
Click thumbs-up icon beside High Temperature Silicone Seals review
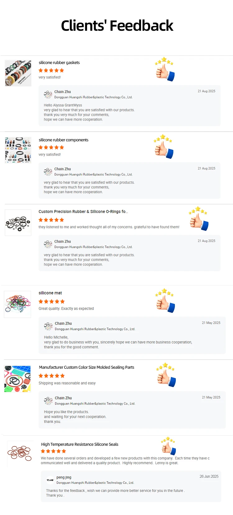point(168,446)
